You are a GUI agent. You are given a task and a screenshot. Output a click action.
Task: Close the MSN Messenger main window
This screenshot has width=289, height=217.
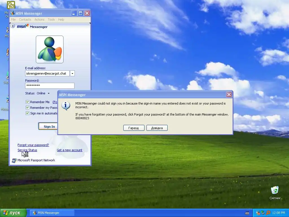[87, 13]
